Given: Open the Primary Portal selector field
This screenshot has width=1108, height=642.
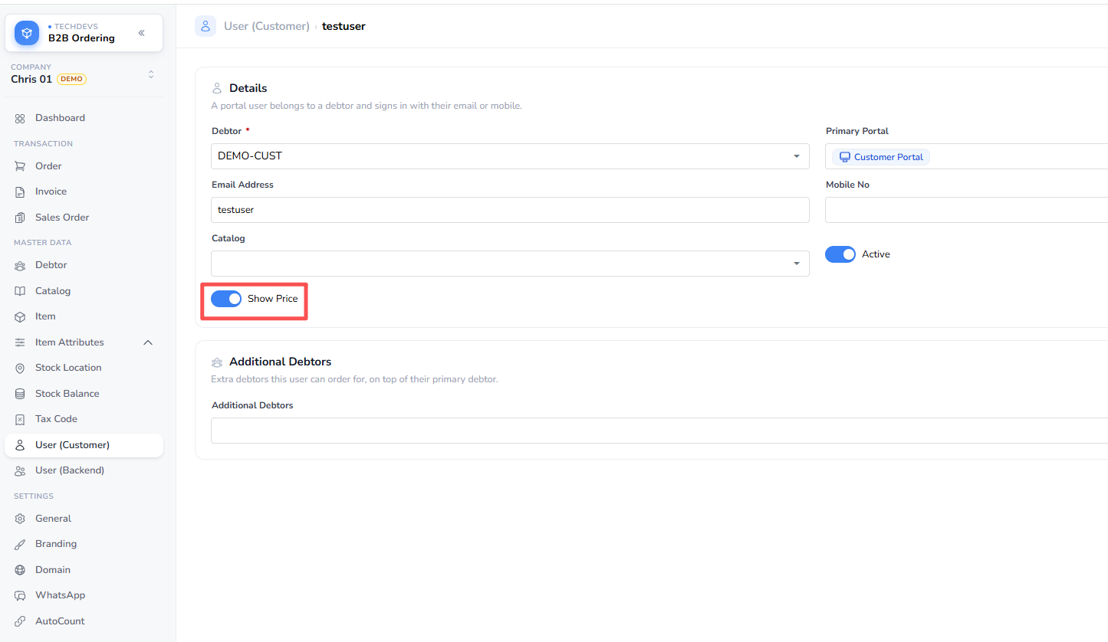Looking at the screenshot, I should pos(967,156).
